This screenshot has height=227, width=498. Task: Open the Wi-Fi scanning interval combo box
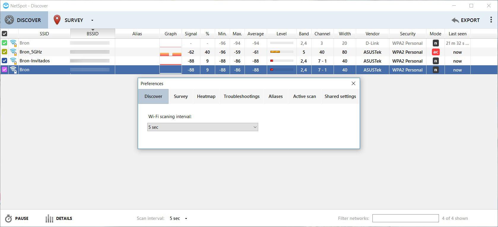203,127
